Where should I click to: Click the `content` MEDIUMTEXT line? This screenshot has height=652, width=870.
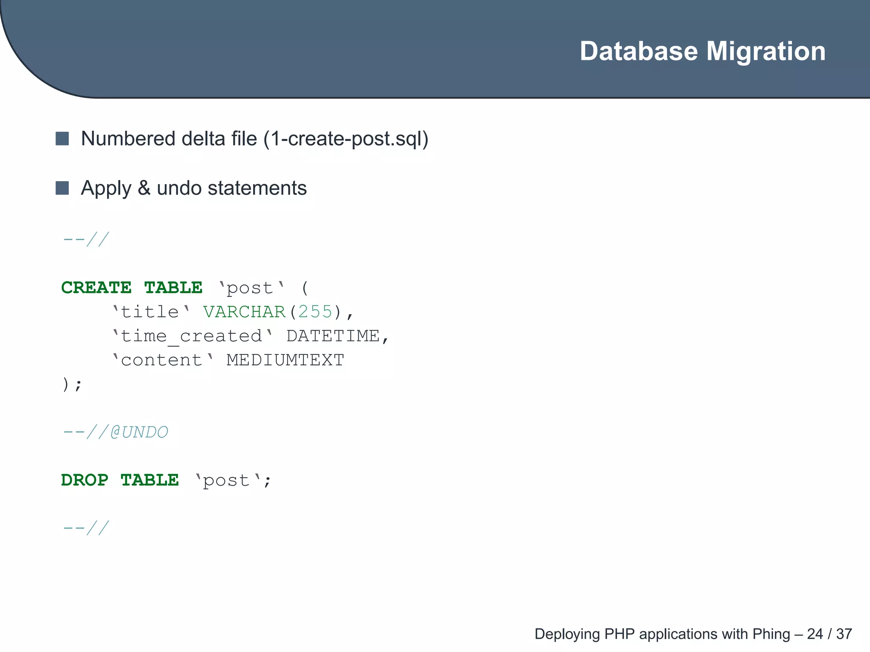[228, 360]
